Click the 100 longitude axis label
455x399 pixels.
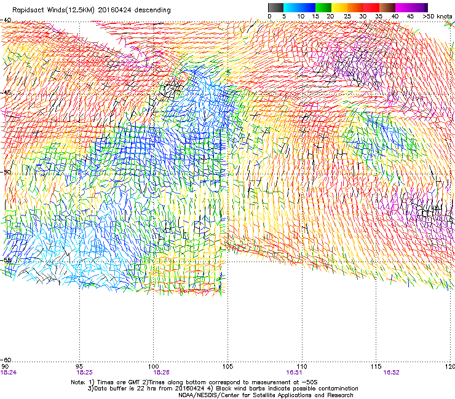click(x=153, y=366)
